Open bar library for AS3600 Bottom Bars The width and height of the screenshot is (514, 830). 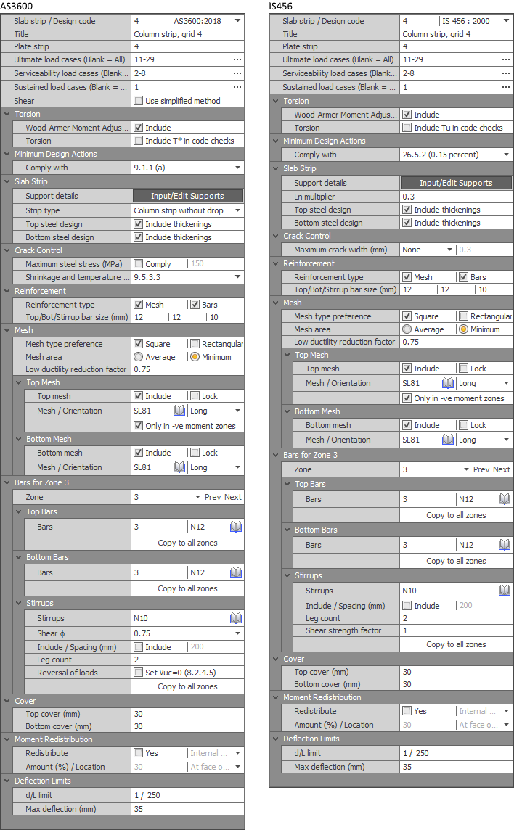click(236, 572)
